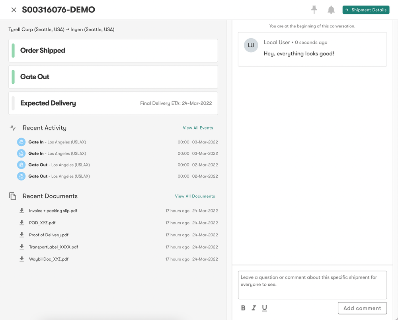Click inside the comment input field
Image resolution: width=398 pixels, height=320 pixels.
point(312,285)
